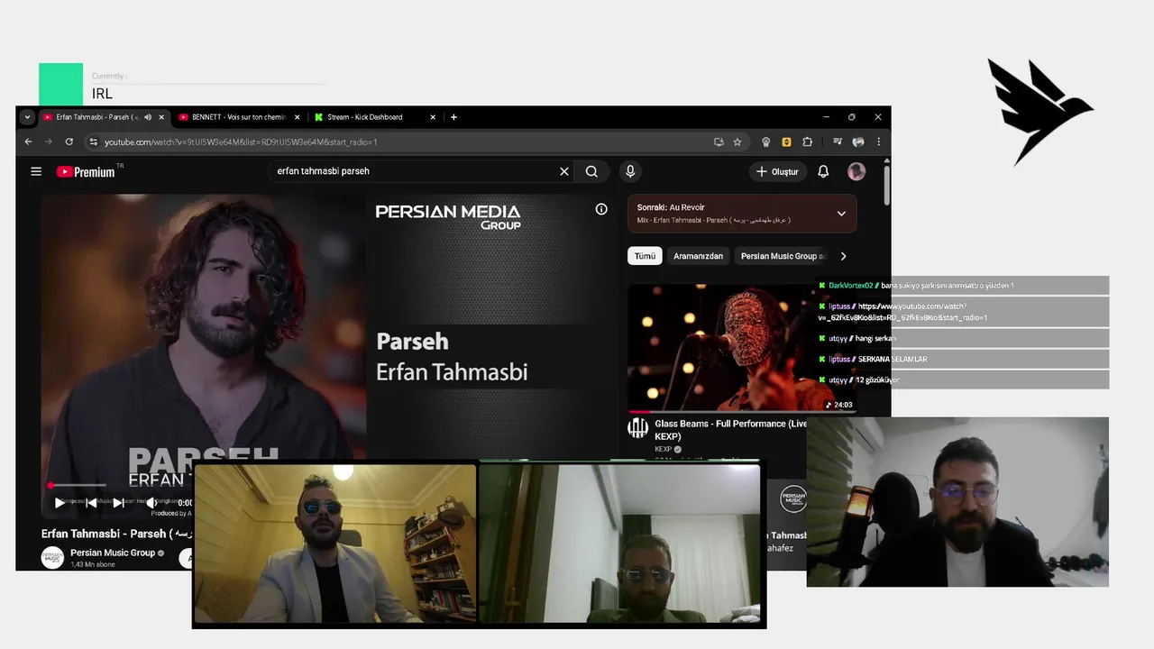Open the lightbulb extension icon
1154x649 pixels.
pos(766,142)
